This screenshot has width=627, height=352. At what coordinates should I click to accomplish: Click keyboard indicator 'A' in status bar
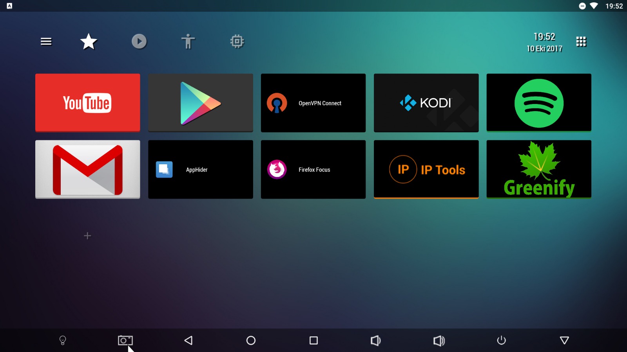[9, 6]
